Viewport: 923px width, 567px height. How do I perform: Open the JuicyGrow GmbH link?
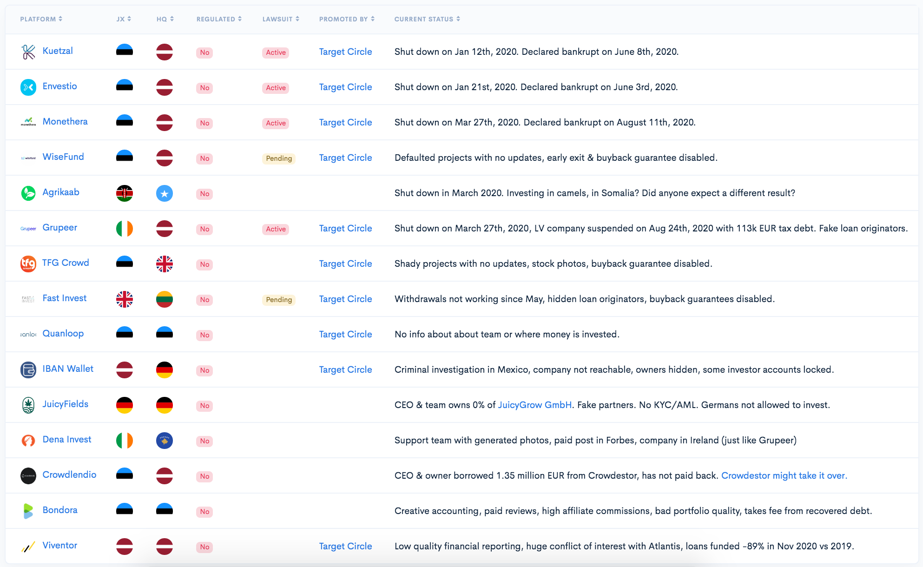[x=534, y=405]
